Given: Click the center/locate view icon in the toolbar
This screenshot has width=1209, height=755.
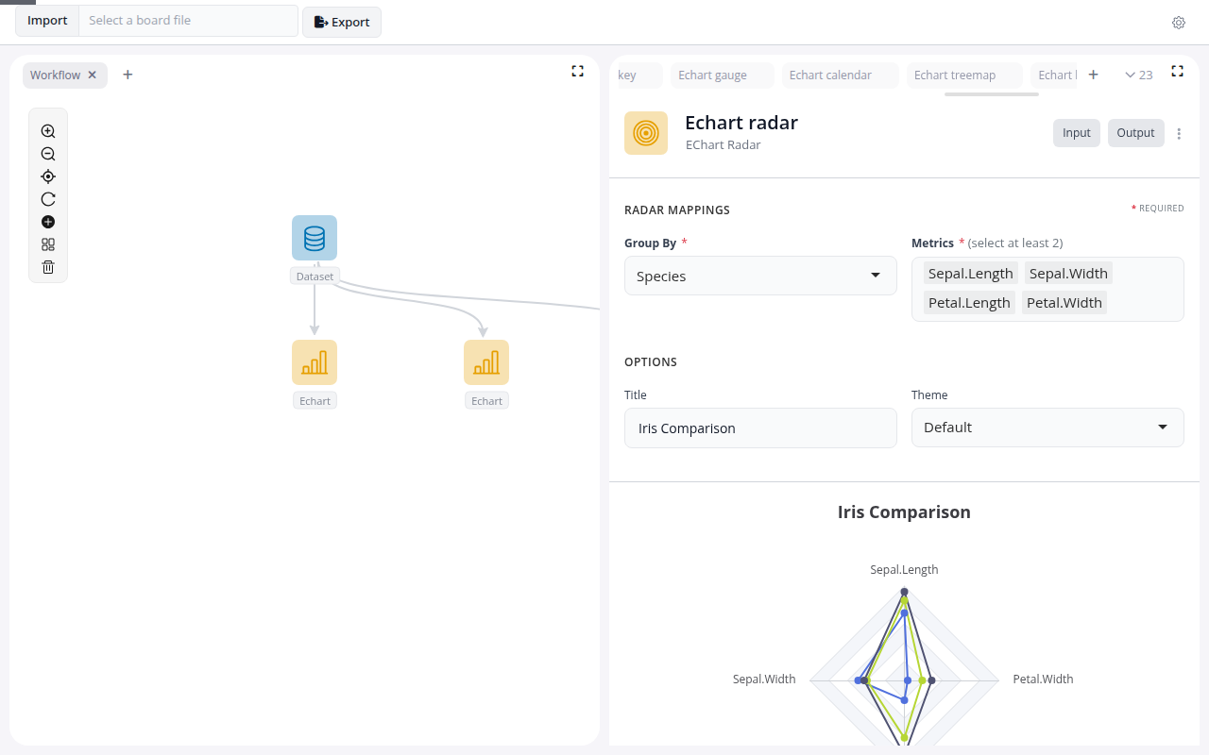Looking at the screenshot, I should [47, 176].
